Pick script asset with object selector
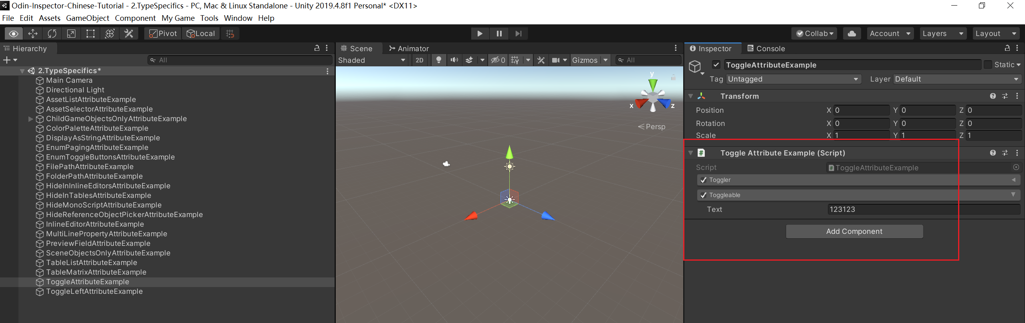Screen dimensions: 1025x323 pyautogui.click(x=1016, y=167)
